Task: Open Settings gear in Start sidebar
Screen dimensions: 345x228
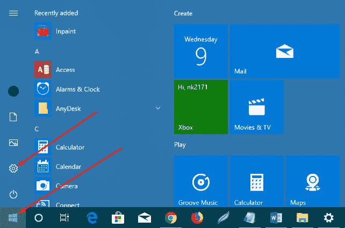Action: pos(13,168)
